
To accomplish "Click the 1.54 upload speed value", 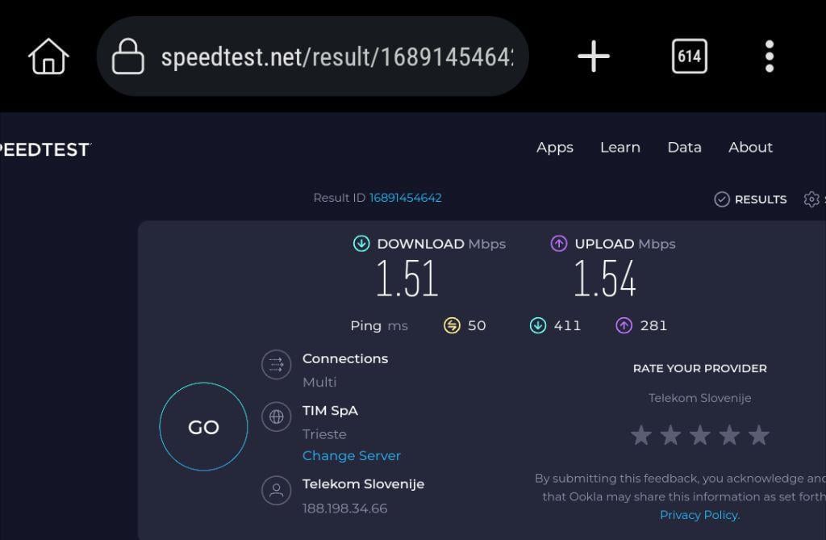I will (604, 278).
